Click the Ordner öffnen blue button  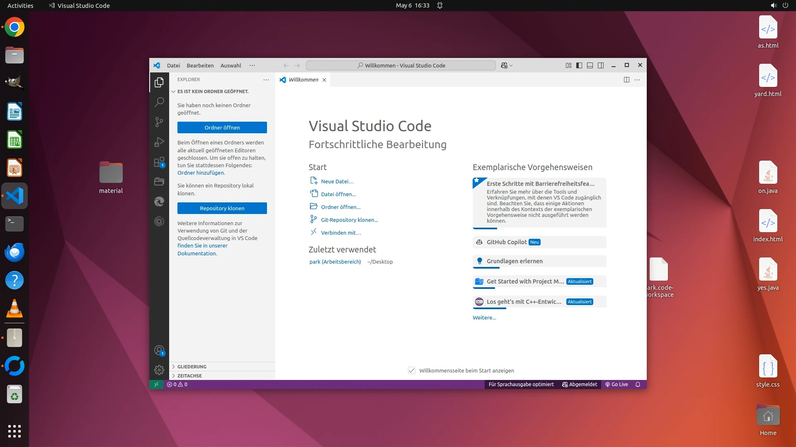(222, 127)
